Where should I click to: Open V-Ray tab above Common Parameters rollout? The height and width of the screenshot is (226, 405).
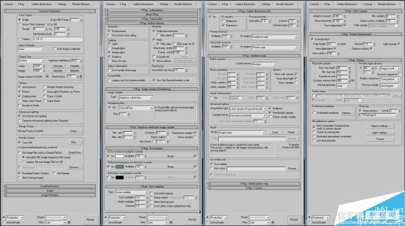[x=21, y=4]
